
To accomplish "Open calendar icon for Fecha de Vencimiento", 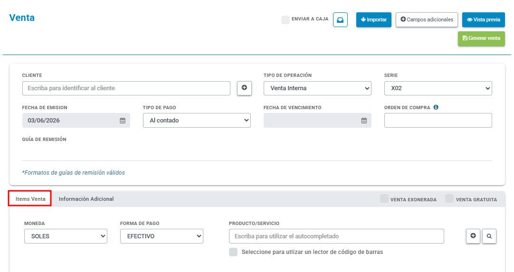I will [364, 121].
